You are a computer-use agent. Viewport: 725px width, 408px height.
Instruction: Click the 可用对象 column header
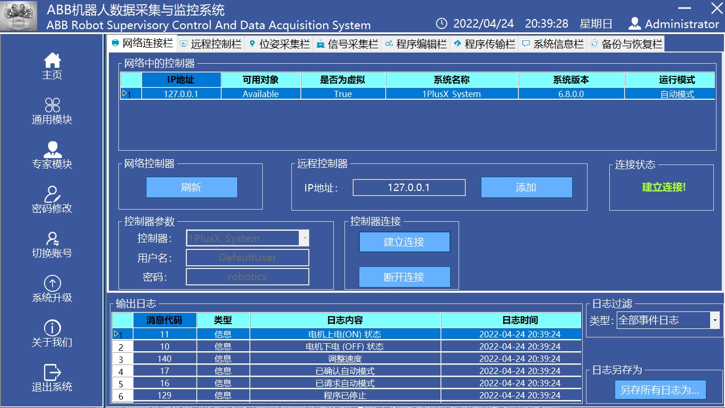261,80
